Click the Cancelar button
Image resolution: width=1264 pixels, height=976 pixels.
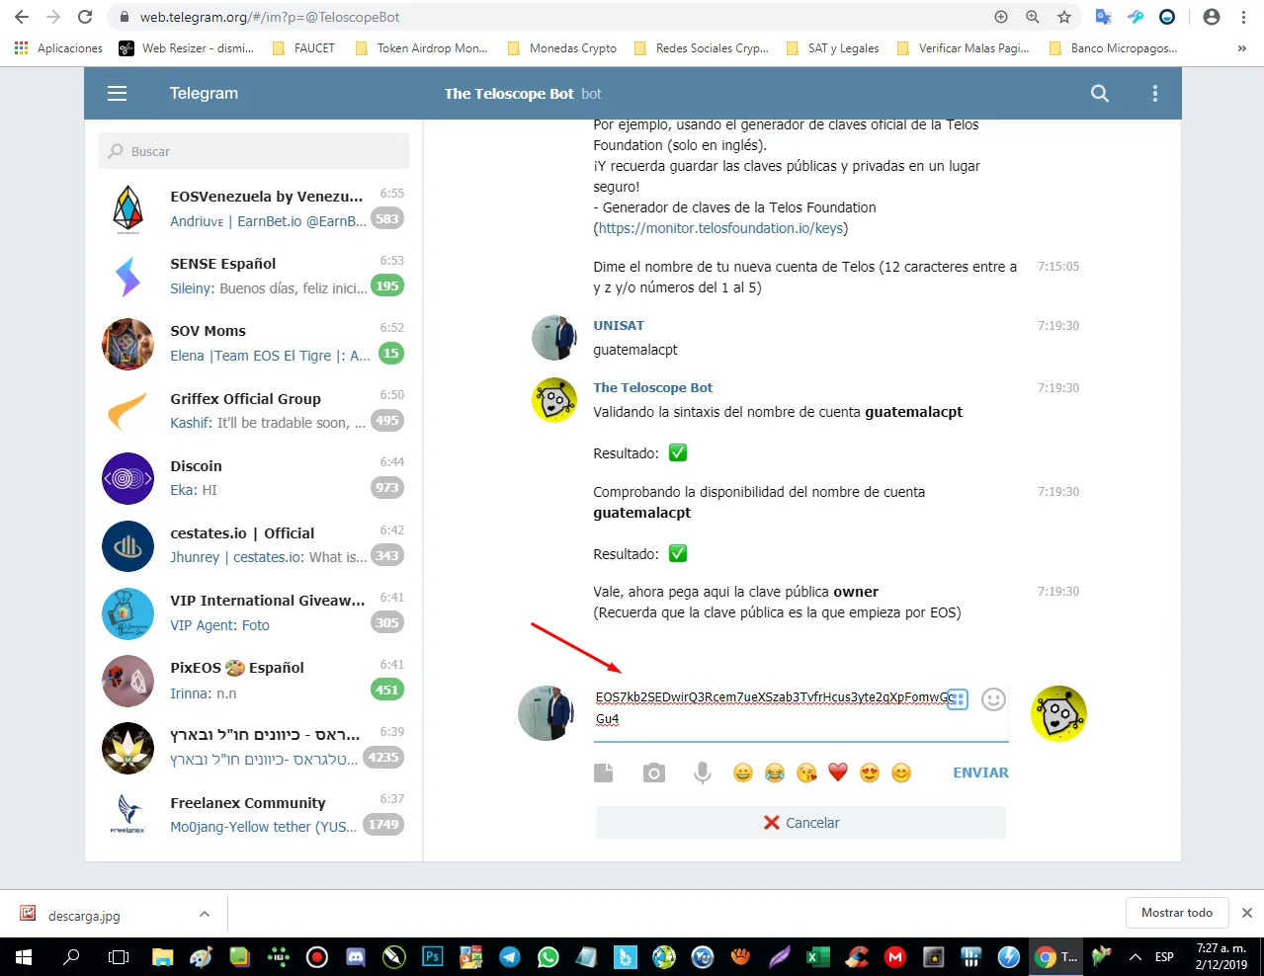point(801,823)
